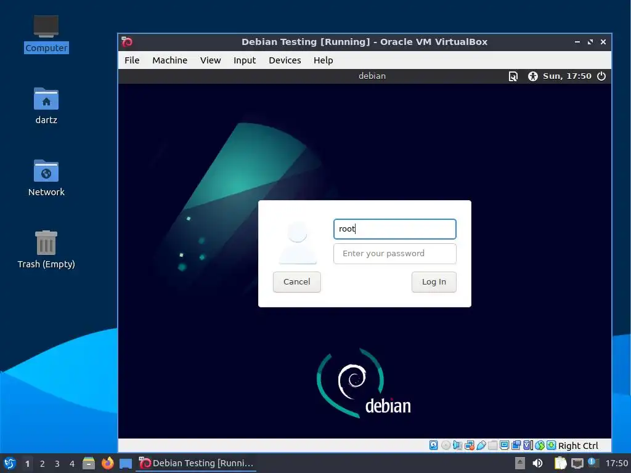Focus the username field containing root
This screenshot has width=631, height=473.
[x=395, y=229]
